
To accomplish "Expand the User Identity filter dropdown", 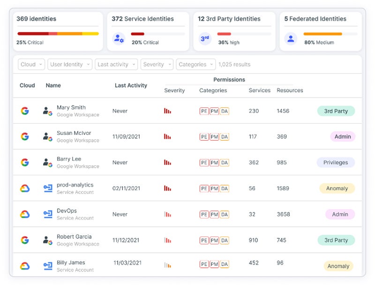I will [x=70, y=65].
